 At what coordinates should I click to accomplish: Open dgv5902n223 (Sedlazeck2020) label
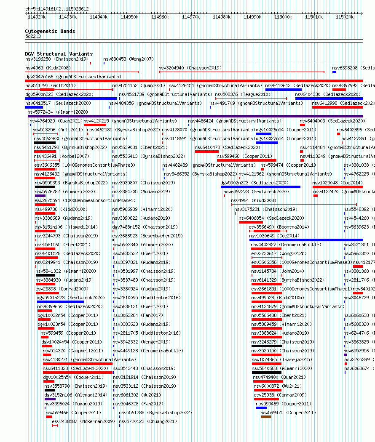254,183
